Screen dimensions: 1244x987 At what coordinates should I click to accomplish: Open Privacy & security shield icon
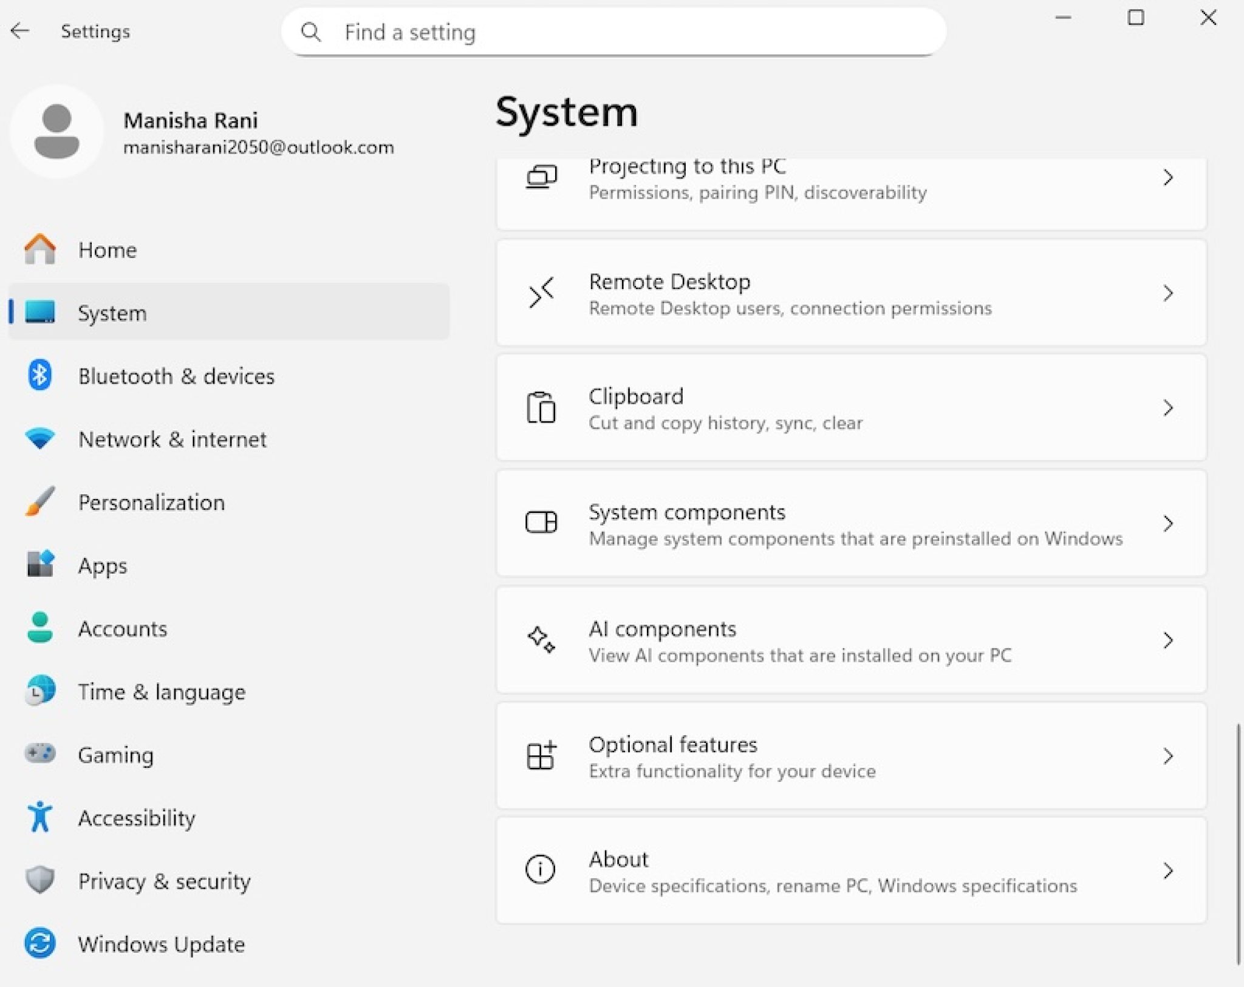tap(40, 881)
